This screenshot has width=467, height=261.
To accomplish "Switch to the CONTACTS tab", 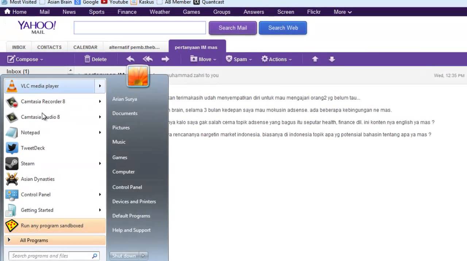I will point(49,47).
